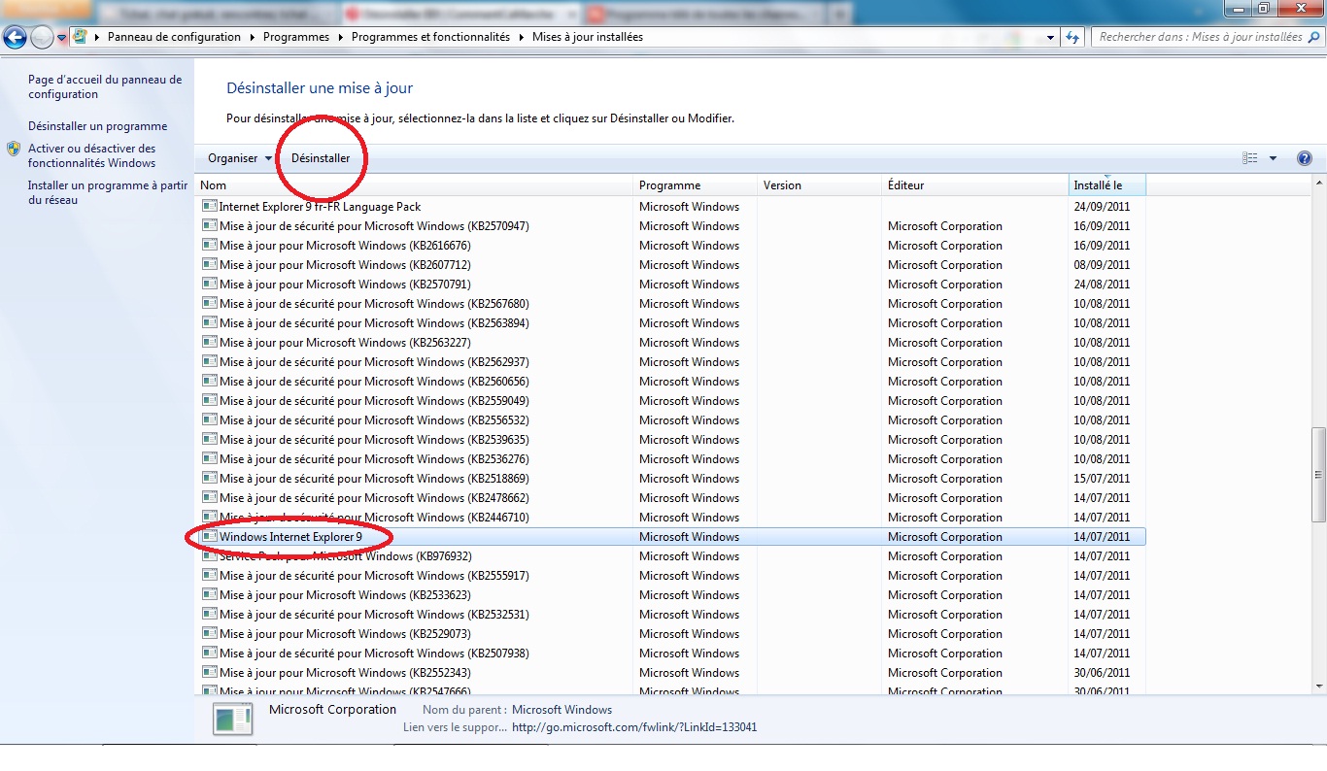Select Mise à jour de sécurité KB2507938
Image resolution: width=1327 pixels, height=771 pixels.
tap(670, 653)
